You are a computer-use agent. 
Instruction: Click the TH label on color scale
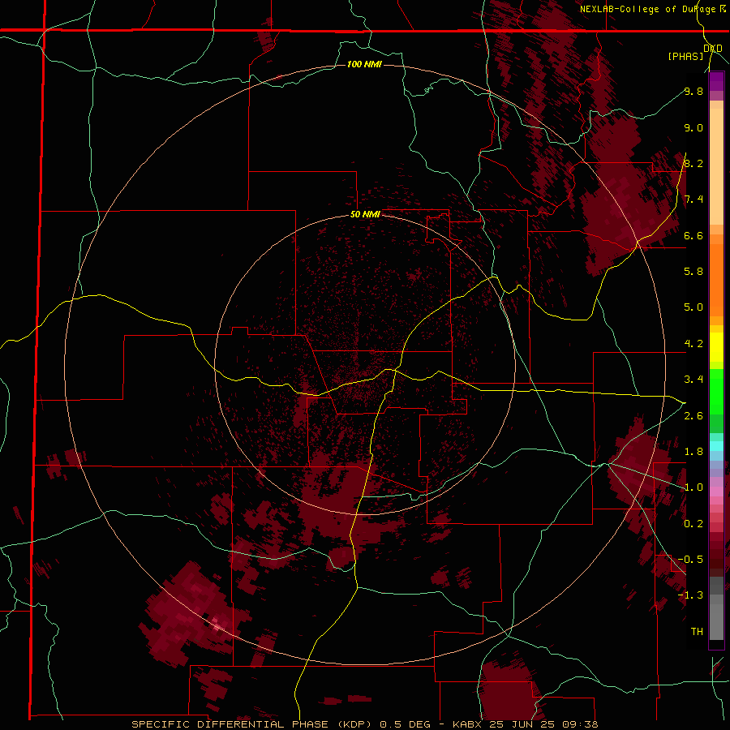pos(697,631)
